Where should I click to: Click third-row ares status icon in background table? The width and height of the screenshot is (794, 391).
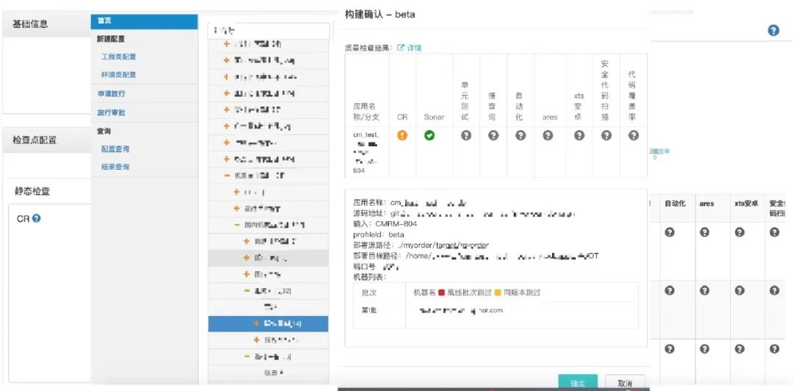click(704, 349)
